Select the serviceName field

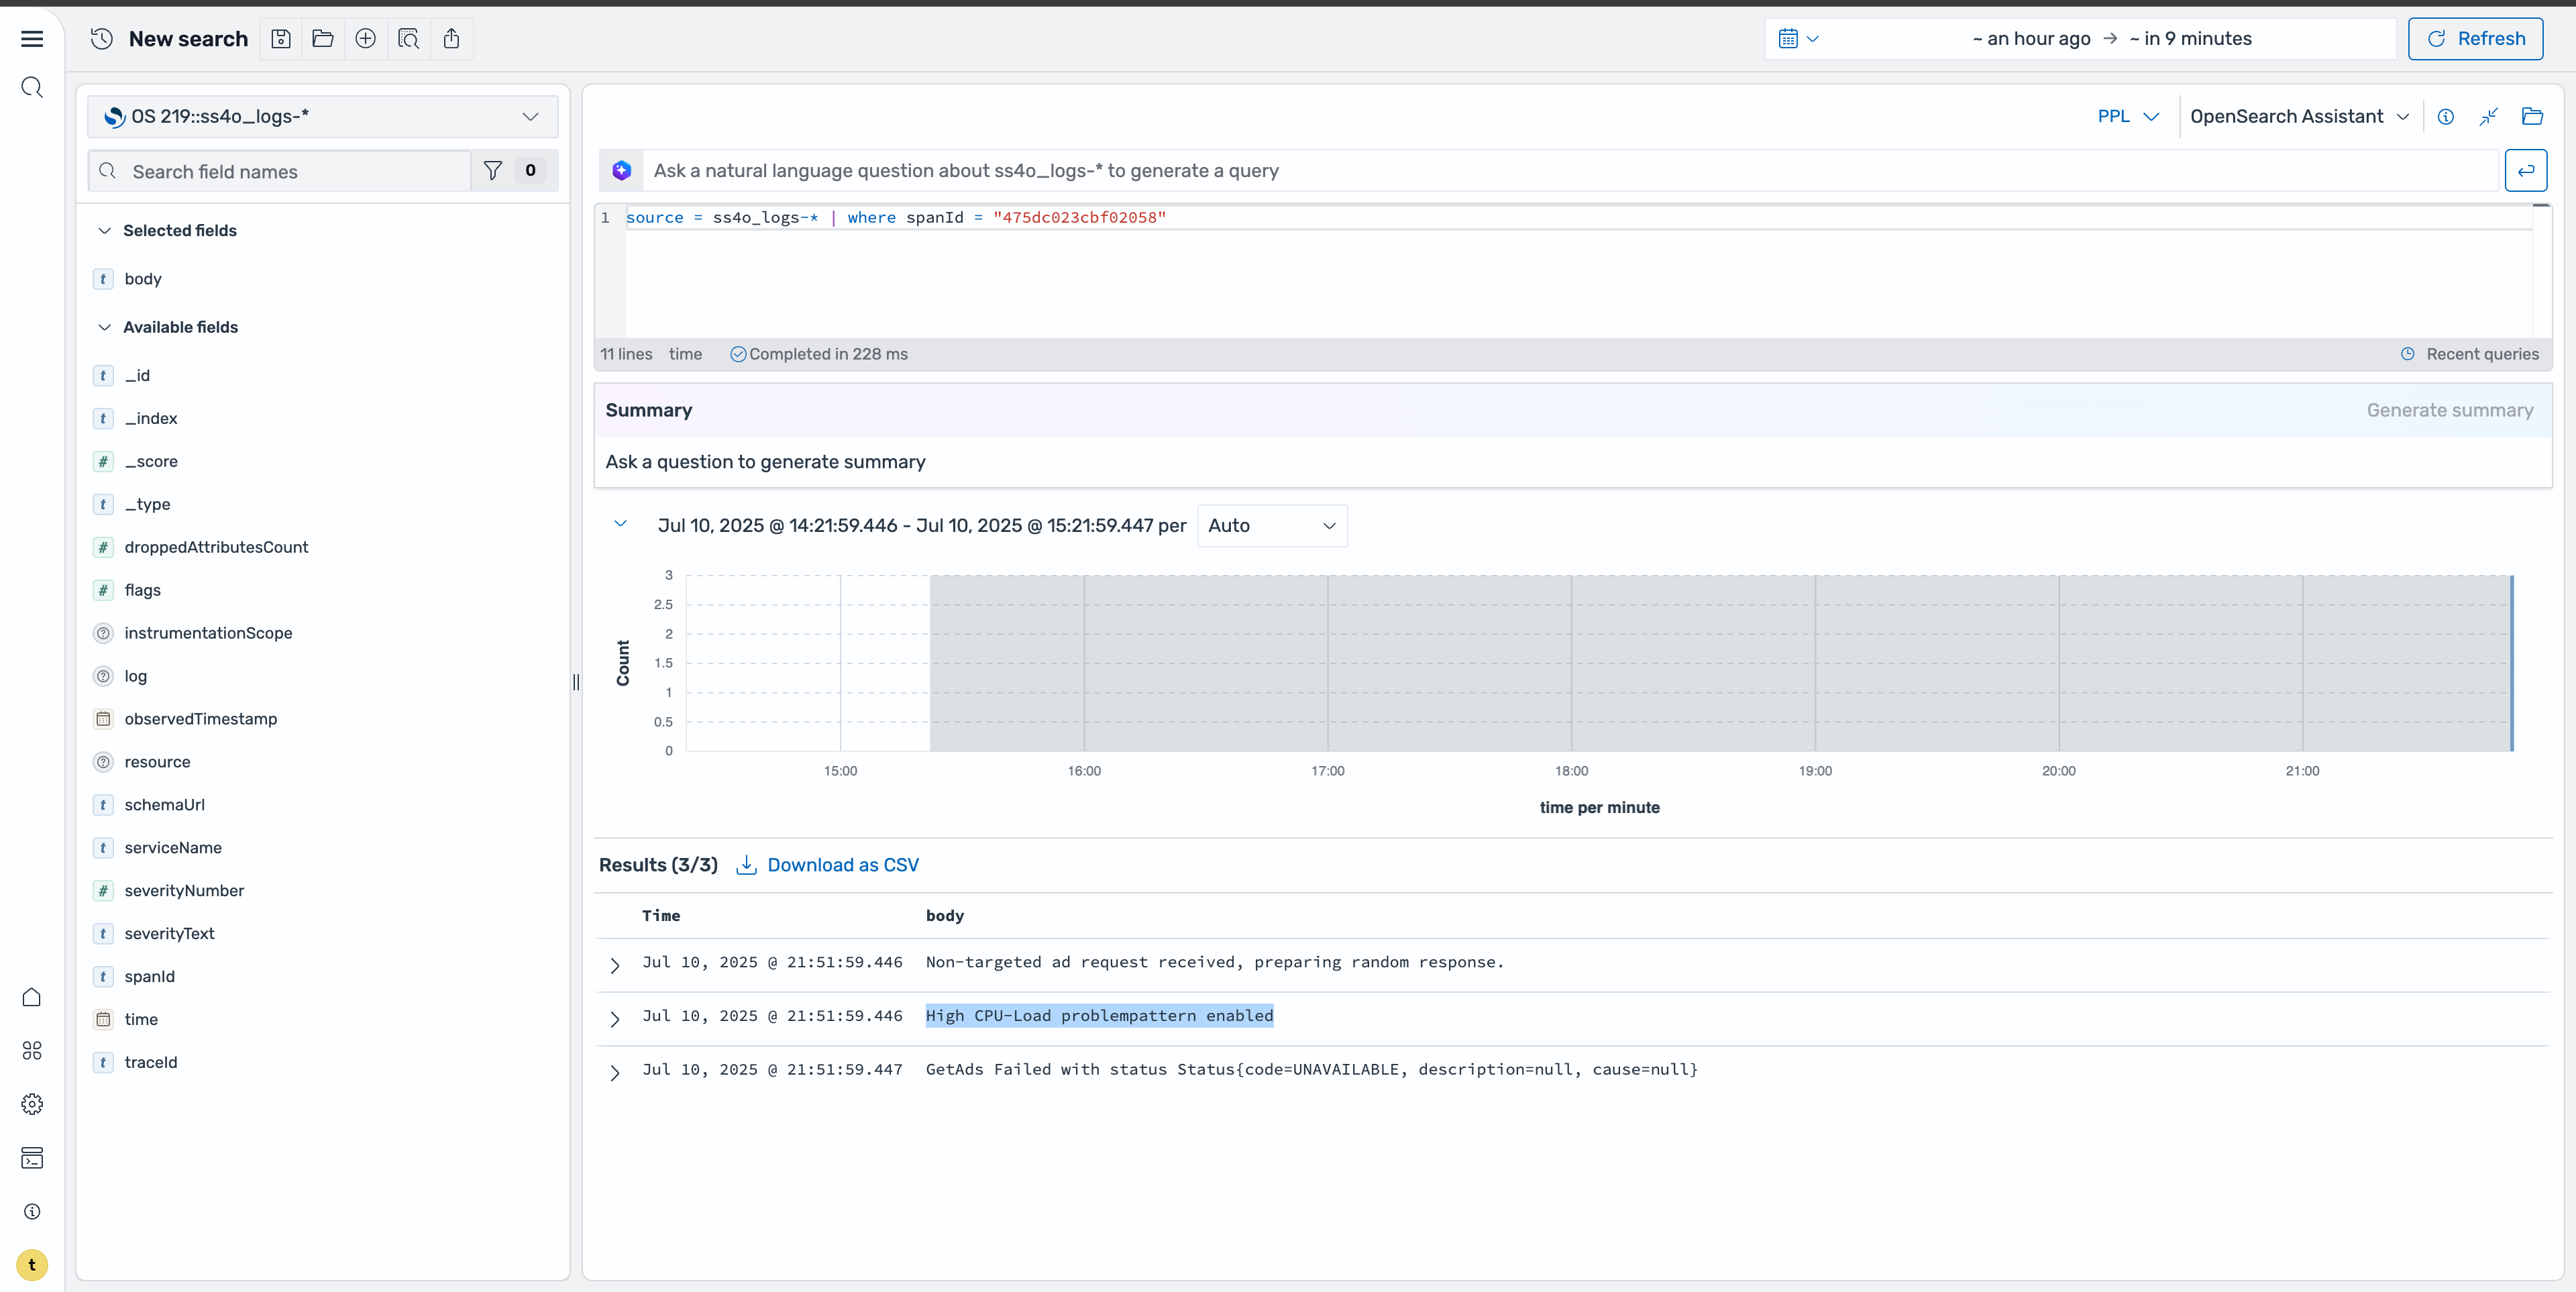click(x=173, y=849)
